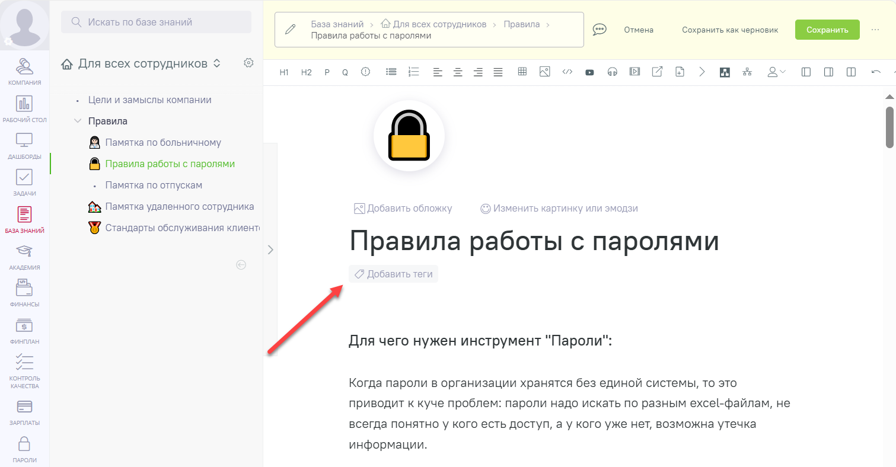Open knowledge base section settings gear
The width and height of the screenshot is (896, 467).
(x=248, y=62)
